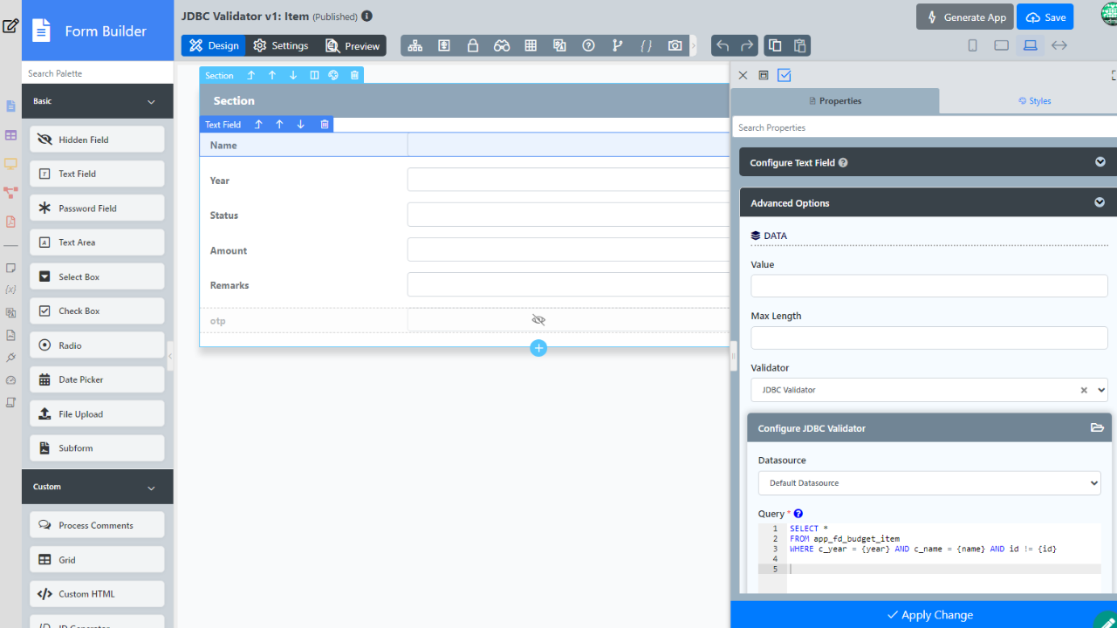Toggle the blue checkmark icon in the properties panel

785,76
